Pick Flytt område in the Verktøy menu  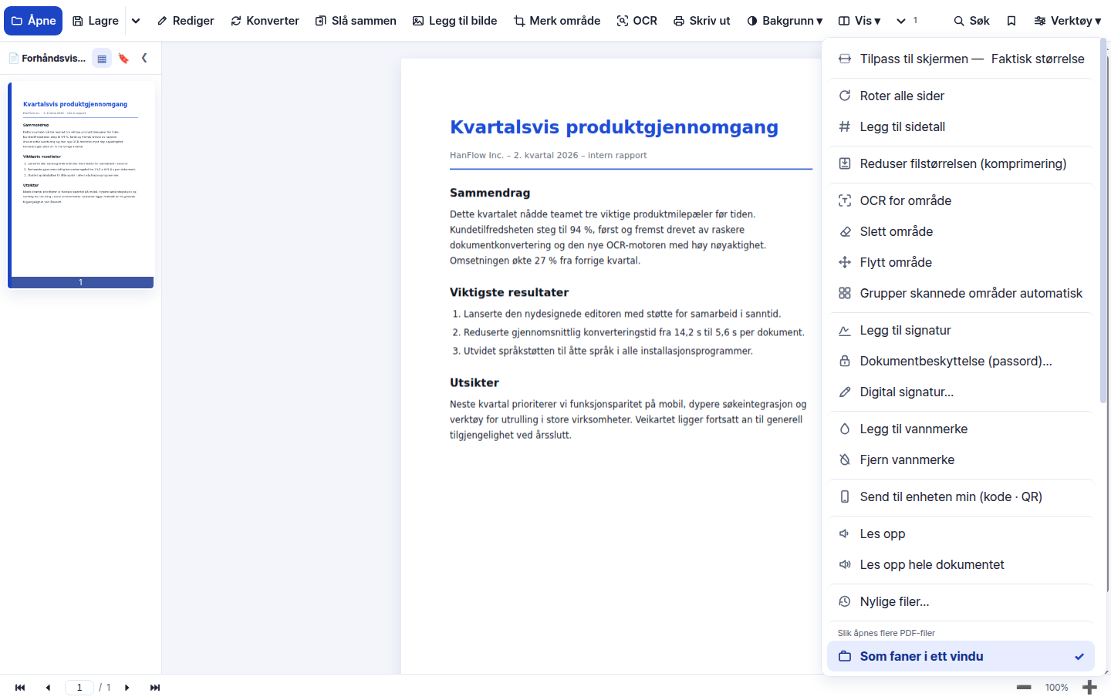tap(961, 262)
